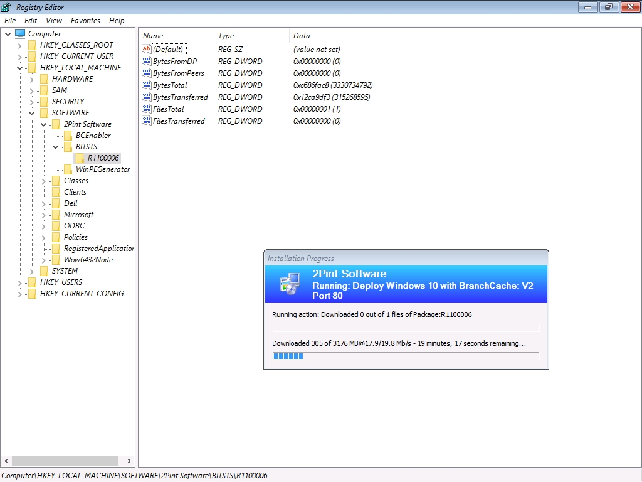Click the (Default) string value icon
This screenshot has width=642, height=482.
click(x=147, y=50)
